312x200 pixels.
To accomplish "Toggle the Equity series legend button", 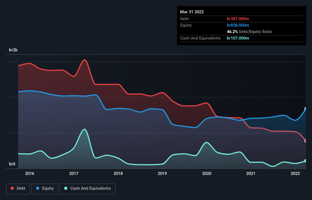I will (x=45, y=189).
